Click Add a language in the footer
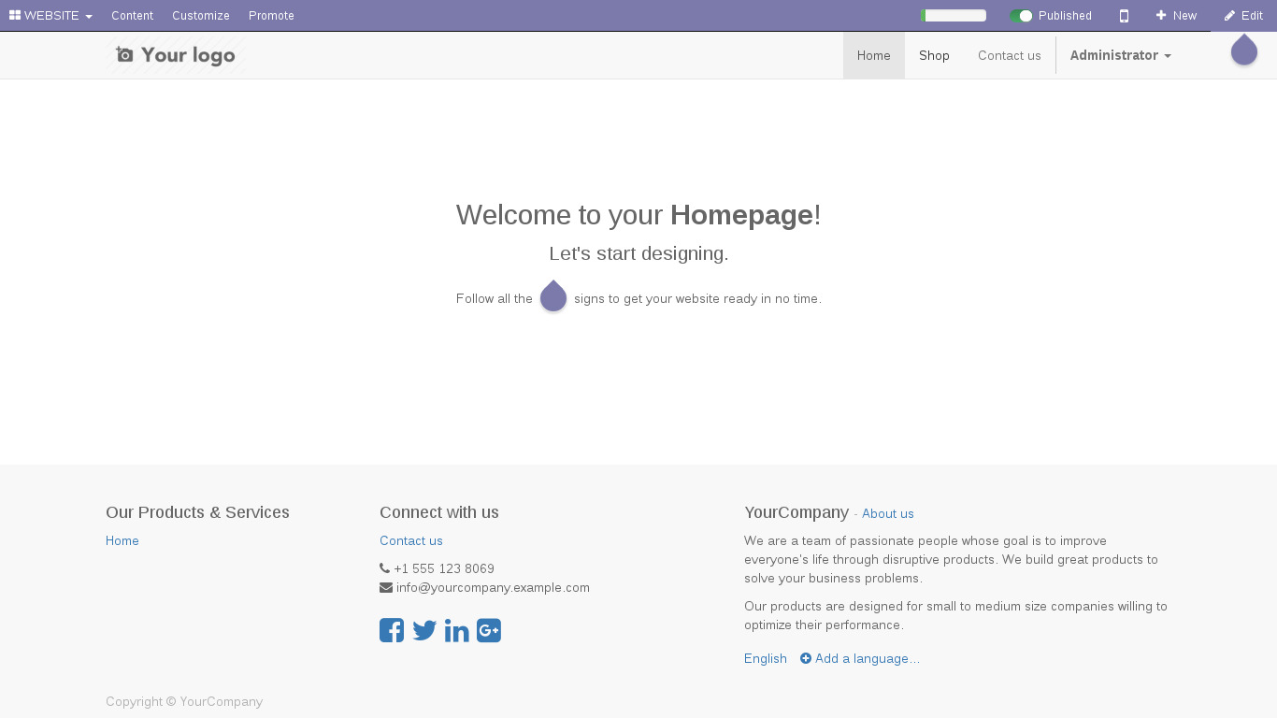 (860, 658)
